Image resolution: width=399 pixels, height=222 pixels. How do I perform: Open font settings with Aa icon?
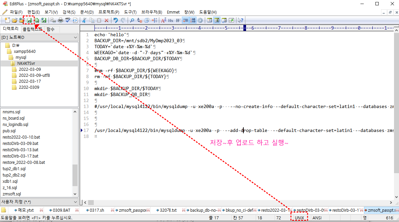(x=163, y=20)
